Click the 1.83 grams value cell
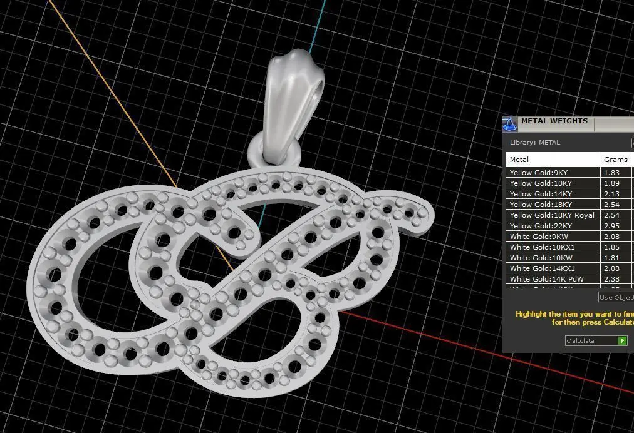Image resolution: width=634 pixels, height=433 pixels. [x=616, y=173]
